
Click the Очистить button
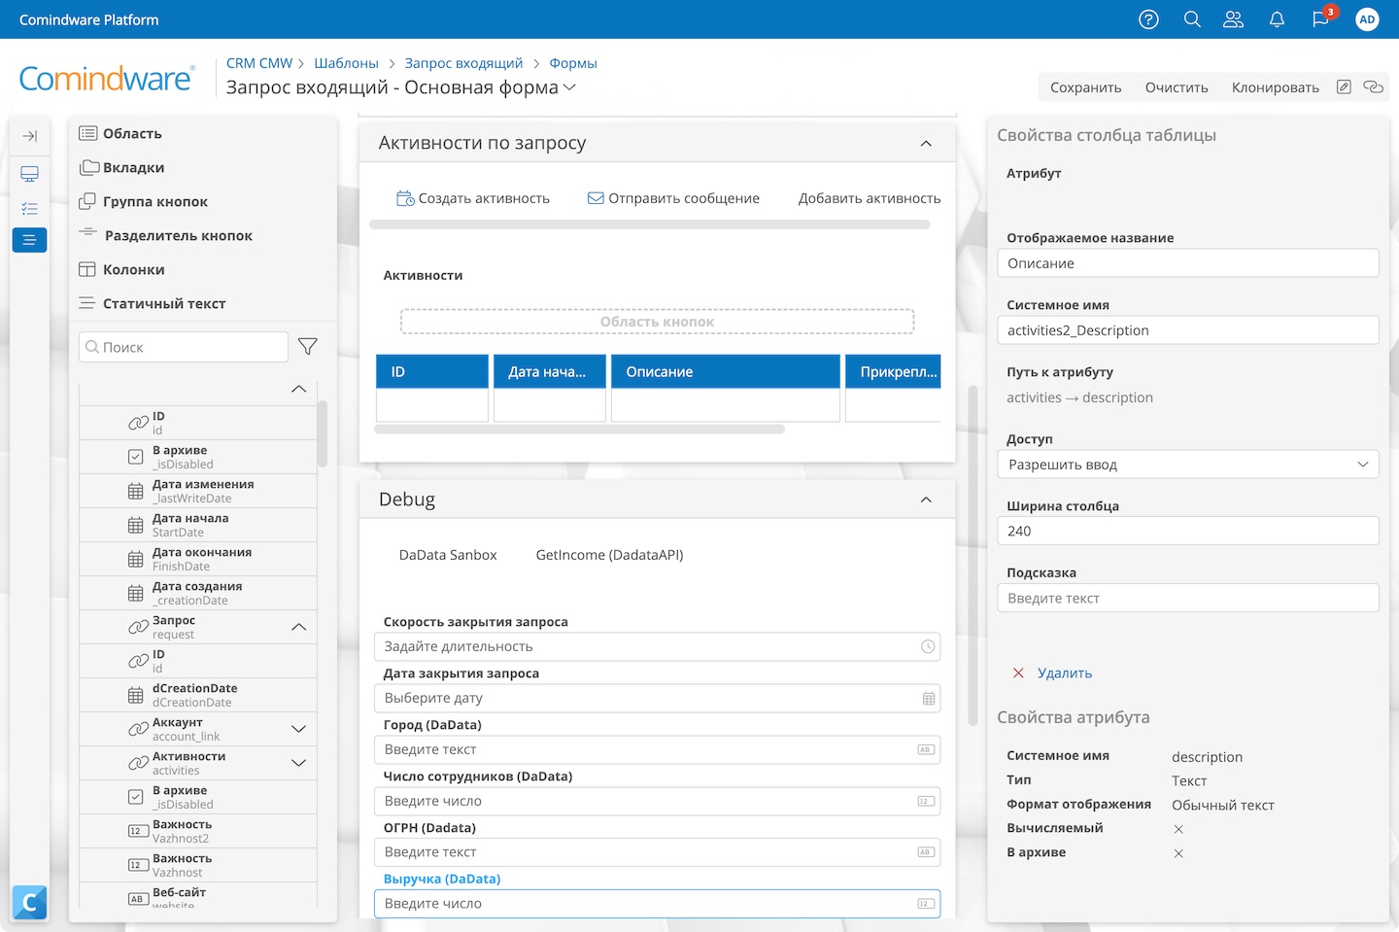tap(1177, 87)
